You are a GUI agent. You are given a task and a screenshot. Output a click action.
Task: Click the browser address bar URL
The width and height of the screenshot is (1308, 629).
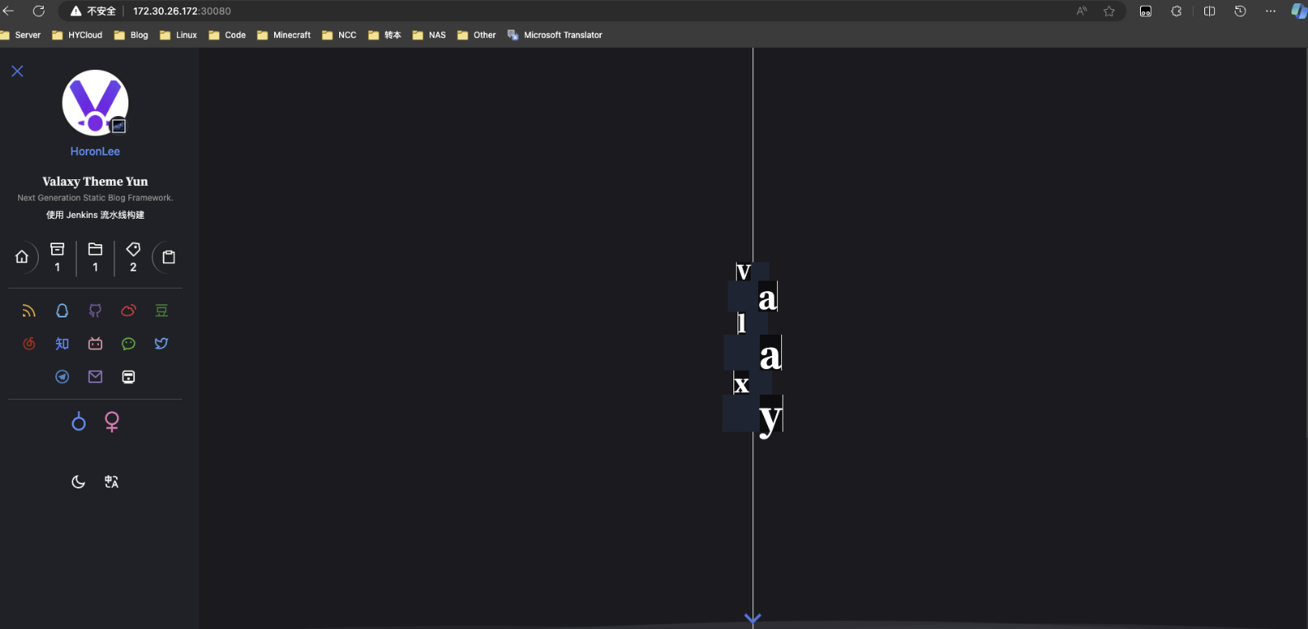[182, 12]
